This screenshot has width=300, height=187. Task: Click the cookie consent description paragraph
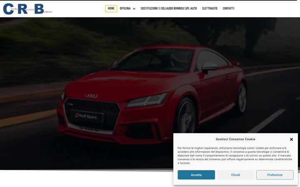235,155
